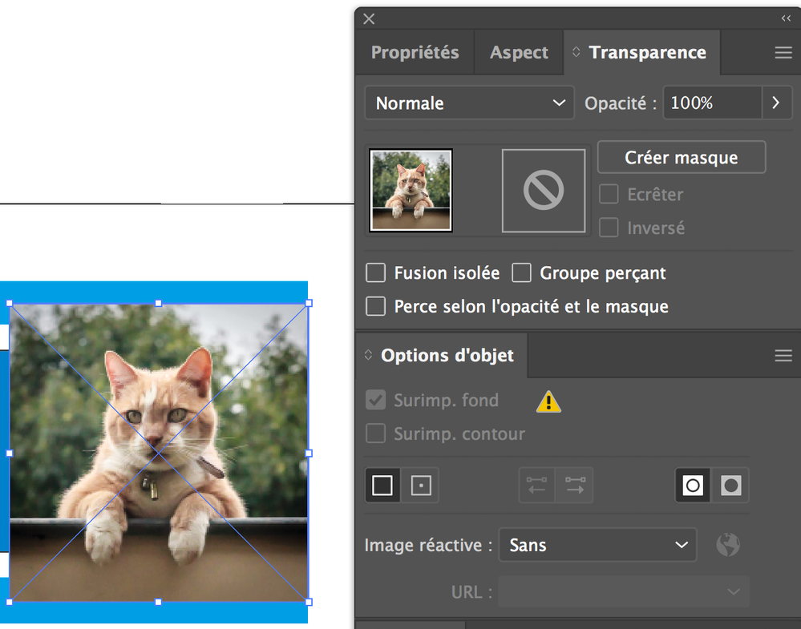This screenshot has width=801, height=629.
Task: Select the outlined circle shape icon
Action: [693, 485]
